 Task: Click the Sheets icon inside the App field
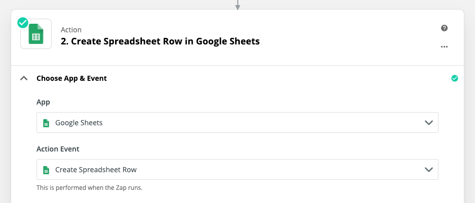(46, 123)
